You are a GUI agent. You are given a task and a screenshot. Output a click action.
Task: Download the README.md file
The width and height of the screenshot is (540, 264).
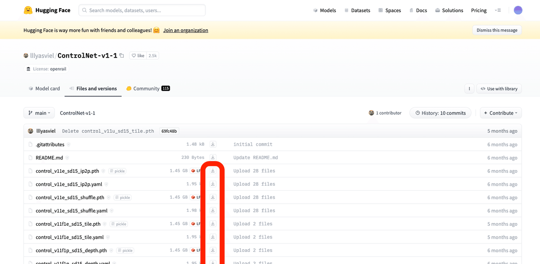(213, 157)
